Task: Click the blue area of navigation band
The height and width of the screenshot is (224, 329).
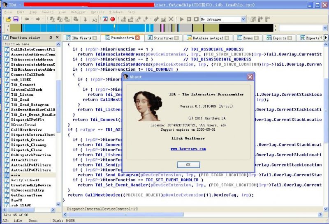Action: (84, 28)
